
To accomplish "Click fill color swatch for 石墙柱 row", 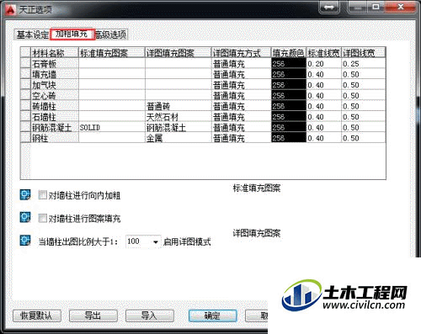I will 289,117.
